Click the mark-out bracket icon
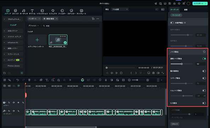Image resolution: width=210 pixels, height=128 pixels. 136,73
